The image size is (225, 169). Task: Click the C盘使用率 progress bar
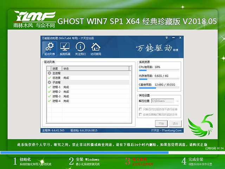coord(159,88)
